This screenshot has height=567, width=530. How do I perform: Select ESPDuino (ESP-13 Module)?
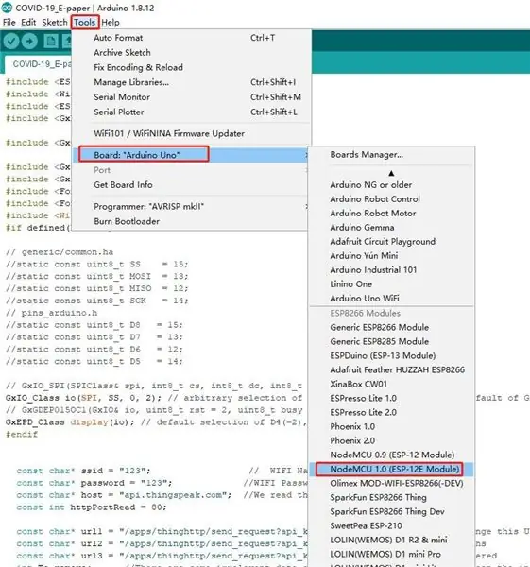pyautogui.click(x=391, y=355)
